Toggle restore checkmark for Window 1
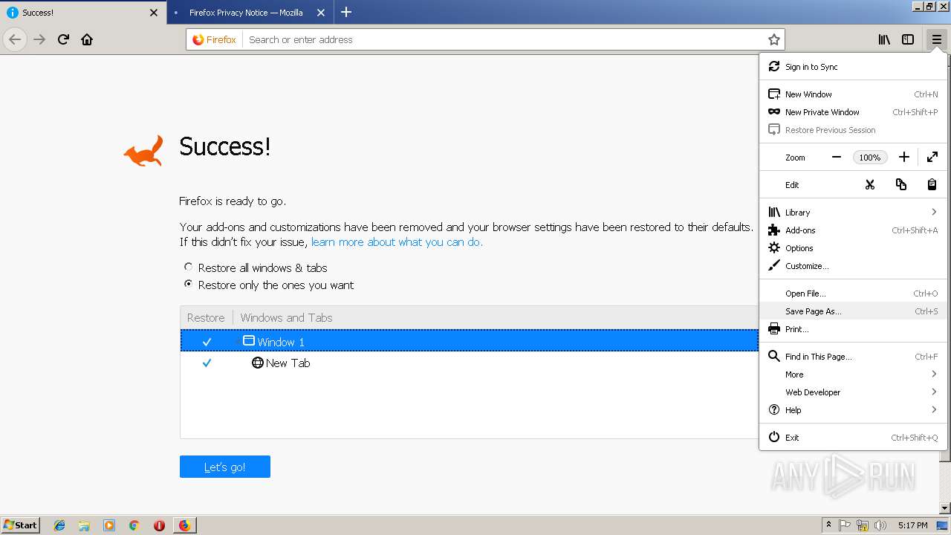Screen dimensions: 951x535 tap(207, 342)
